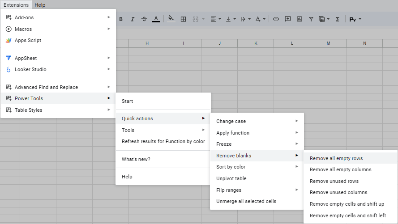Insert a chart from toolbar
Viewport: 398px width, 224px height.
(300, 19)
